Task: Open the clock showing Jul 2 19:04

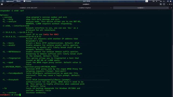Action: pyautogui.click(x=86, y=1)
